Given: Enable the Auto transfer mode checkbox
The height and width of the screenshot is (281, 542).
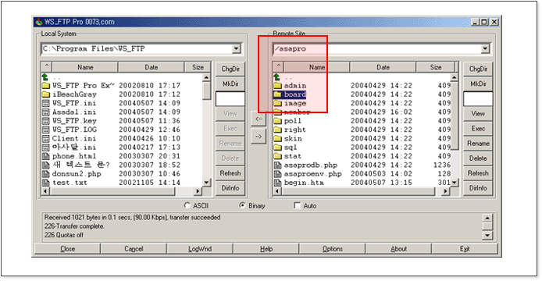Looking at the screenshot, I should [297, 205].
